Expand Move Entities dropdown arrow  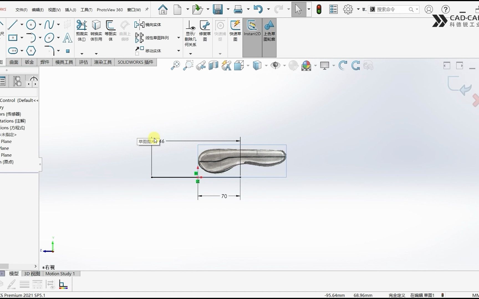click(x=179, y=51)
